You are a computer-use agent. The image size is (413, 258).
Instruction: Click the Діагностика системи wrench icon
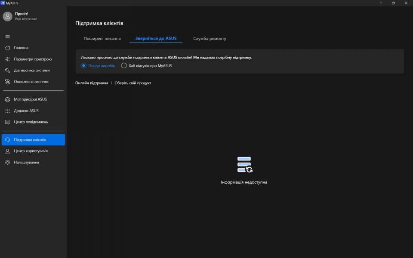point(7,70)
